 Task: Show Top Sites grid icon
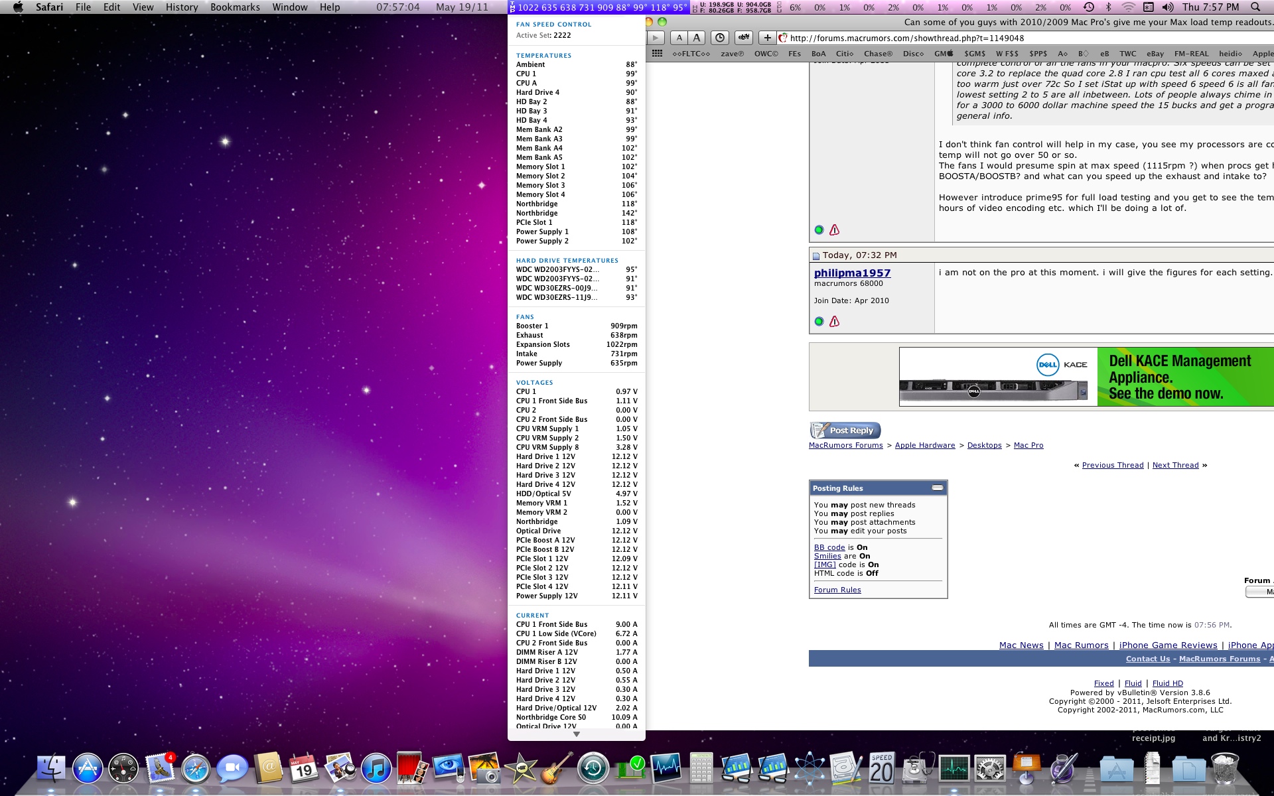tap(657, 54)
